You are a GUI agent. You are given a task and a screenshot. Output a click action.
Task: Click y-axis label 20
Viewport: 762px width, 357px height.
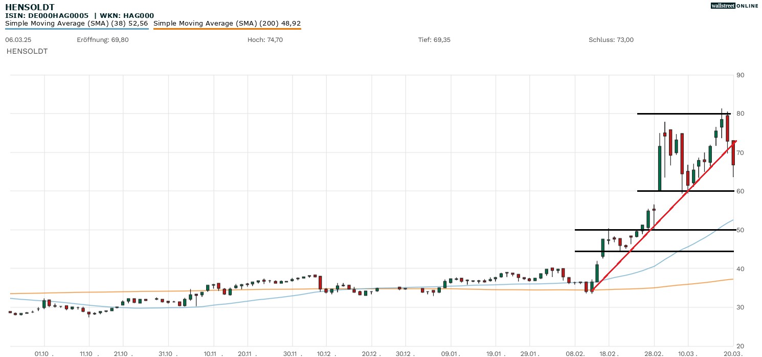click(740, 346)
